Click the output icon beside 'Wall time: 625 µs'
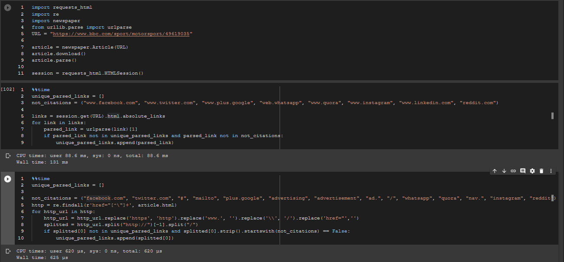 coord(7,251)
